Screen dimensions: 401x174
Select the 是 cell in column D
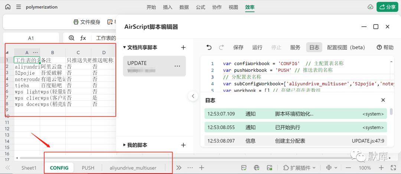(x=104, y=98)
